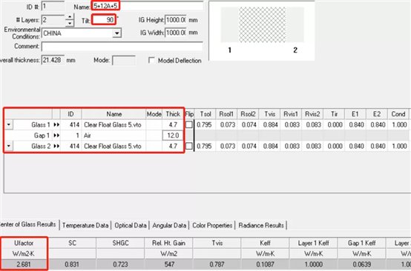Open Environmental Conditions dropdown

click(117, 33)
